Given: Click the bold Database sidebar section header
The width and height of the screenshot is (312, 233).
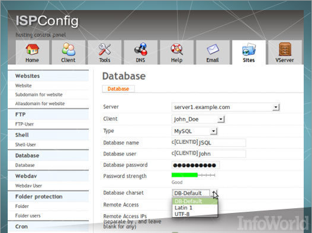Looking at the screenshot, I should tap(48, 156).
